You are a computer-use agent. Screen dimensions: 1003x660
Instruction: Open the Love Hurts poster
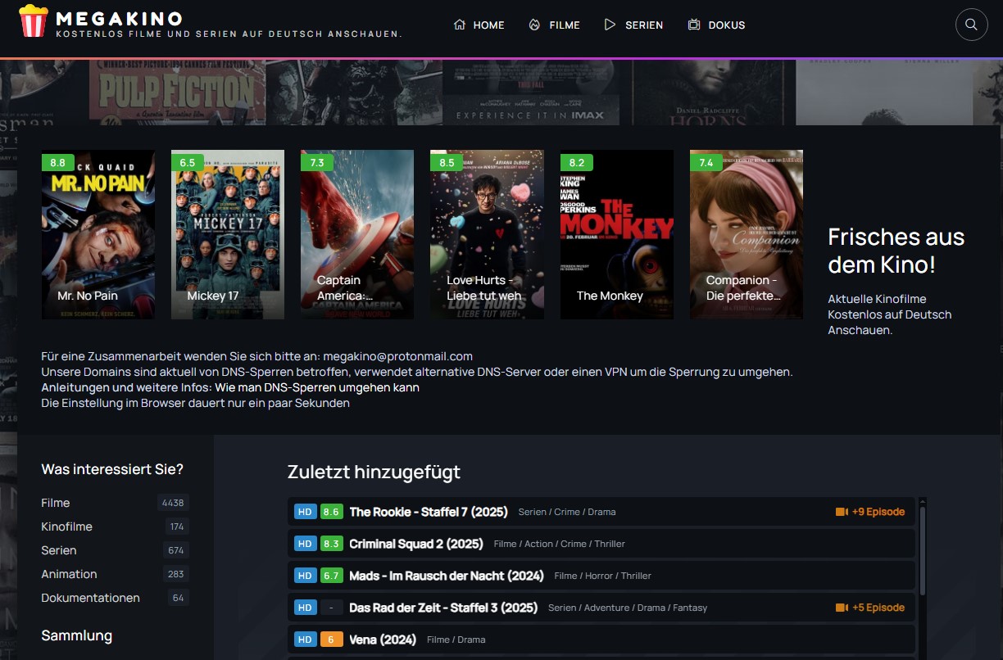coord(487,234)
